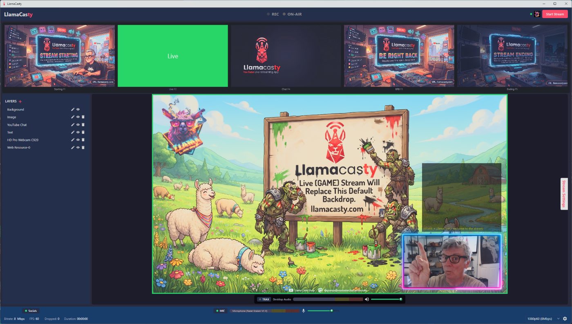Click the channel avatar beside Start Stream

pyautogui.click(x=537, y=14)
